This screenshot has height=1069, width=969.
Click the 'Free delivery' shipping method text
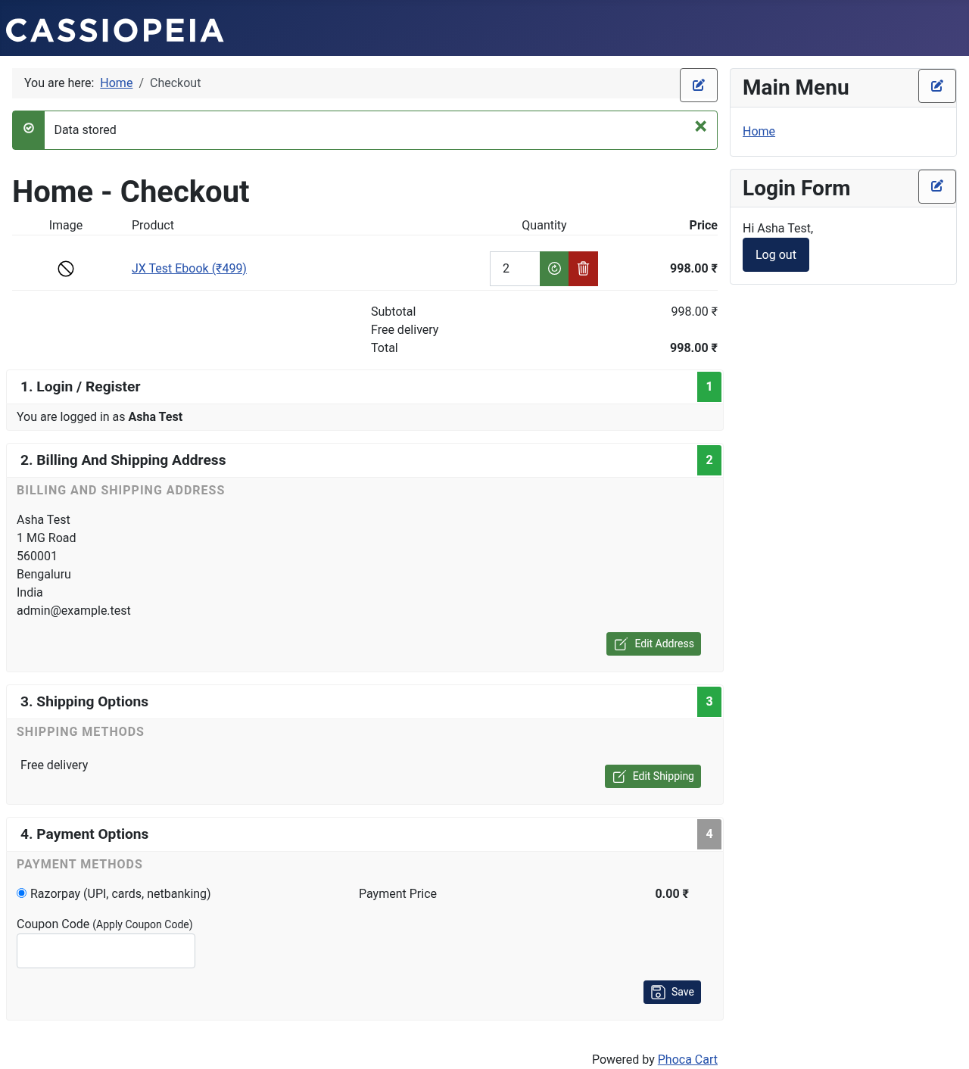[x=54, y=765]
